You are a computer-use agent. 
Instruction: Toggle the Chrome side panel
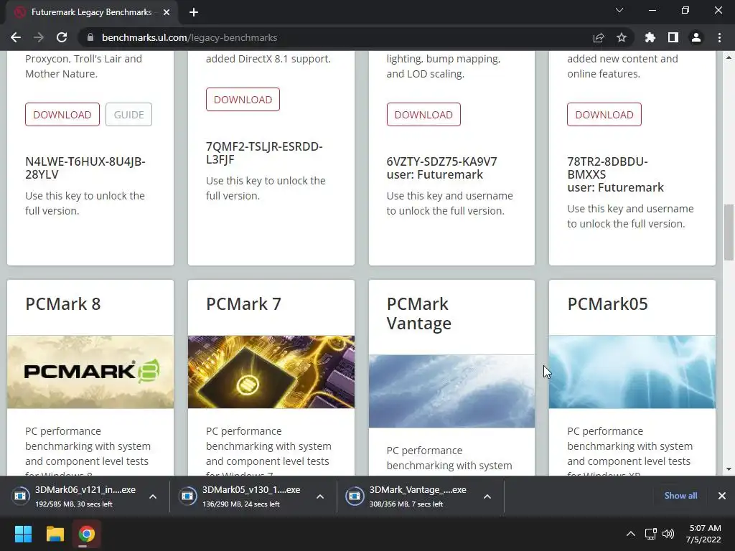[673, 37]
